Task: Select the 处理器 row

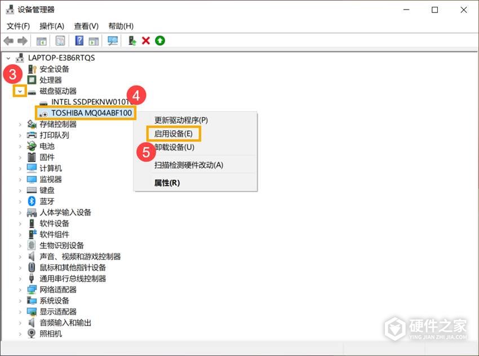Action: click(x=51, y=80)
